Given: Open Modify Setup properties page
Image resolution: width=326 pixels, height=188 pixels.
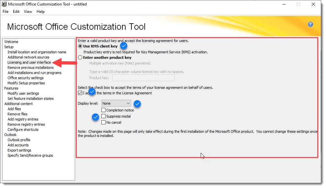Looking at the screenshot, I should coord(26,83).
